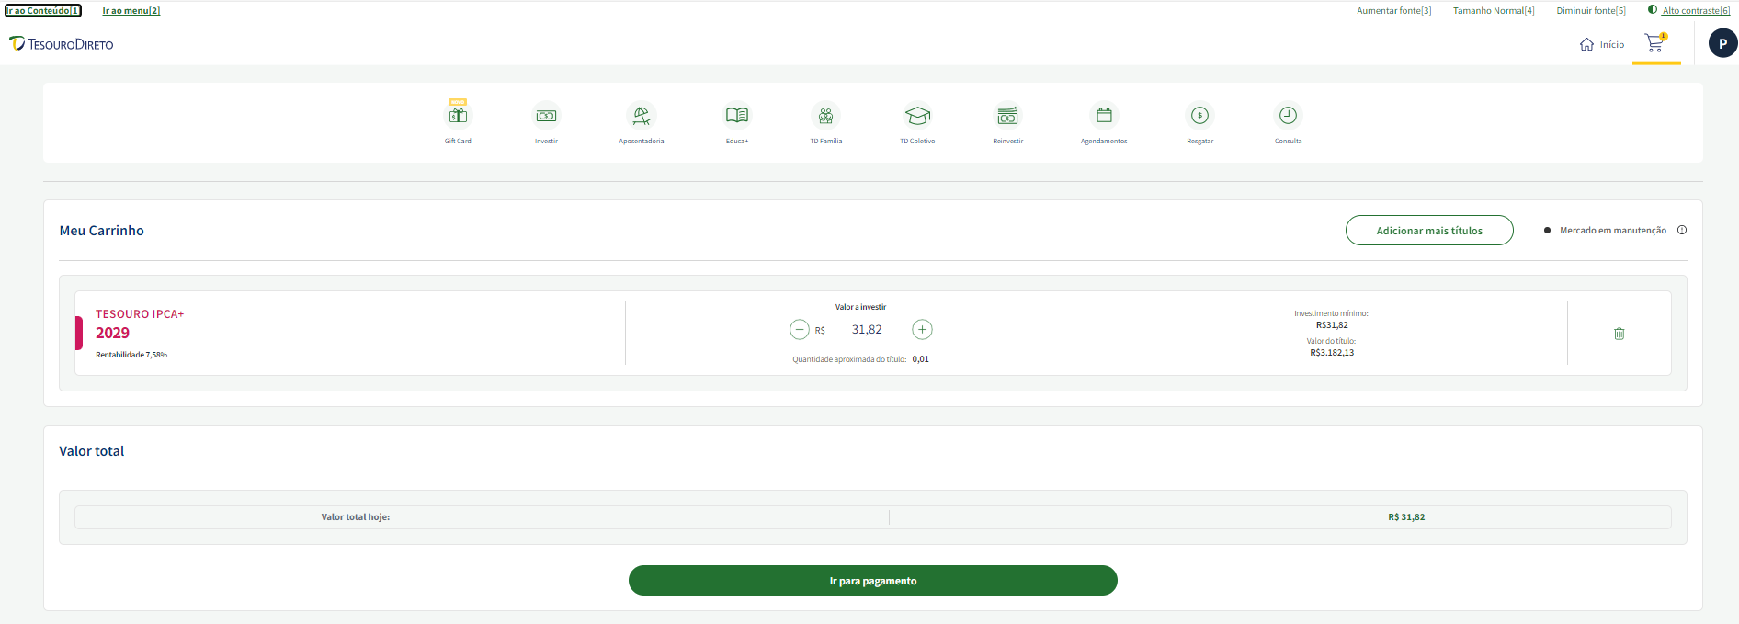1739x624 pixels.
Task: Click the Tesouro IPCA+ 2029 title text
Action: pos(140,324)
